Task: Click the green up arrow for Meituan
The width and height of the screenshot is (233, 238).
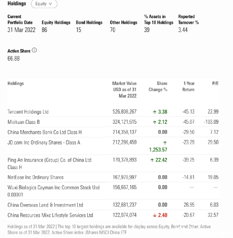Action: 155,122
